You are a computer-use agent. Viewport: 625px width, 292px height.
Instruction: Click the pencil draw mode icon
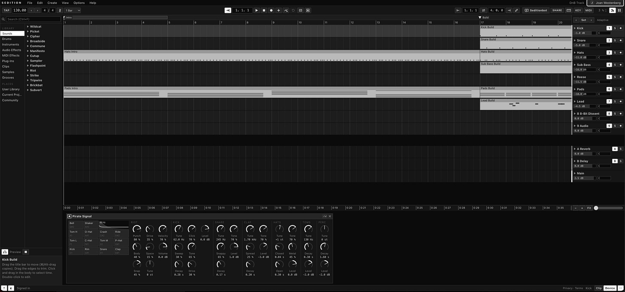[x=516, y=10]
